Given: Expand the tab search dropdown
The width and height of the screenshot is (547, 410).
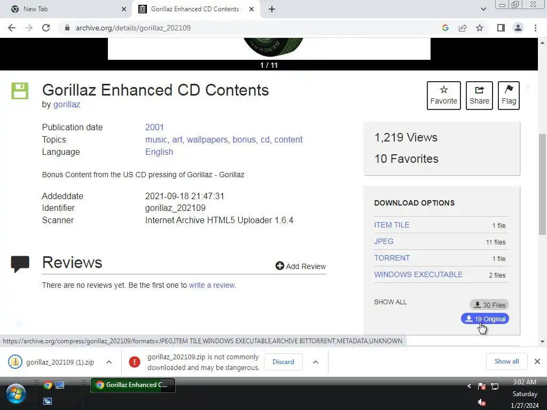Looking at the screenshot, I should [x=483, y=9].
